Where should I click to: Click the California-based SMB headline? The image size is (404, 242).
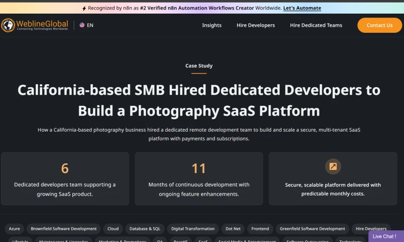click(199, 100)
